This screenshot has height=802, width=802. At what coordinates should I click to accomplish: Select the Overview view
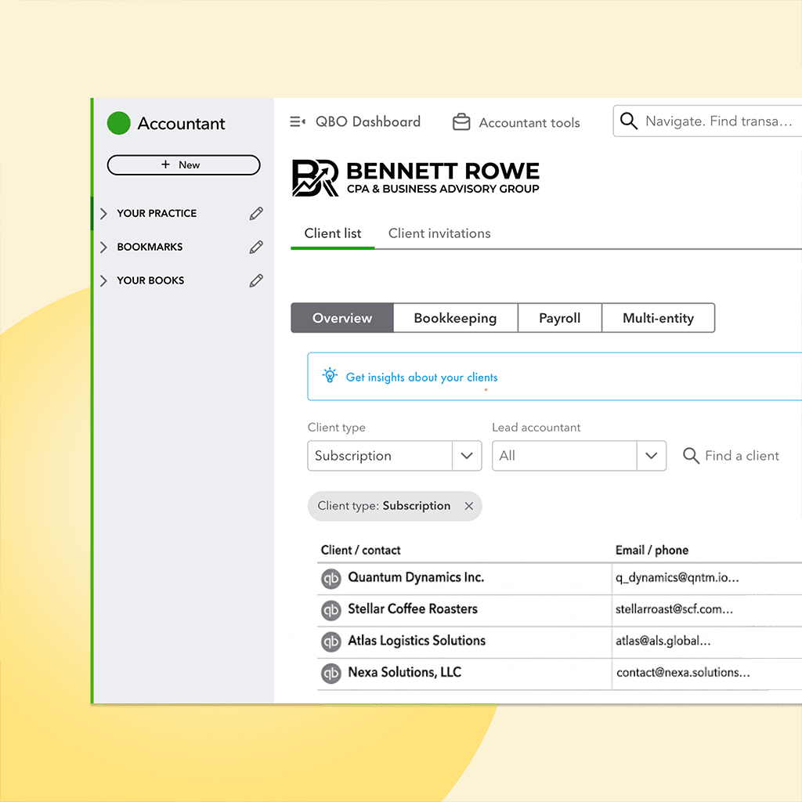tap(342, 318)
